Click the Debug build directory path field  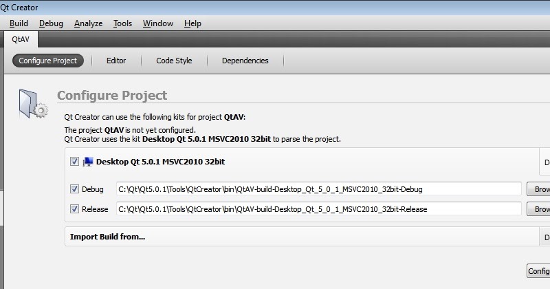coord(319,189)
